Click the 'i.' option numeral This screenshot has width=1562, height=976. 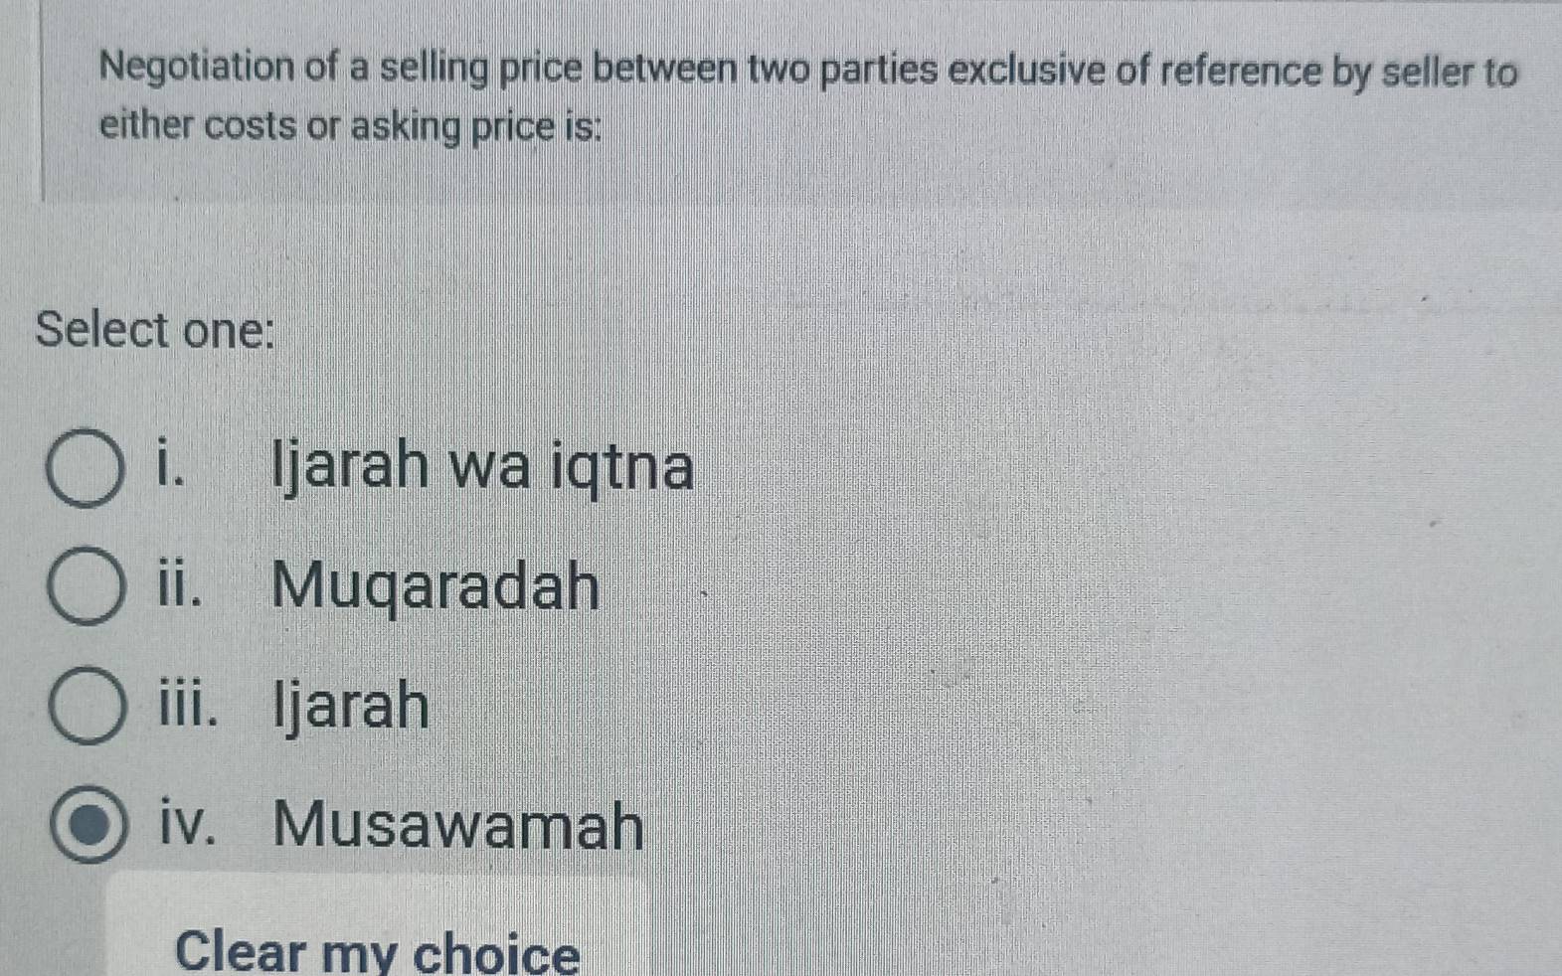(171, 466)
